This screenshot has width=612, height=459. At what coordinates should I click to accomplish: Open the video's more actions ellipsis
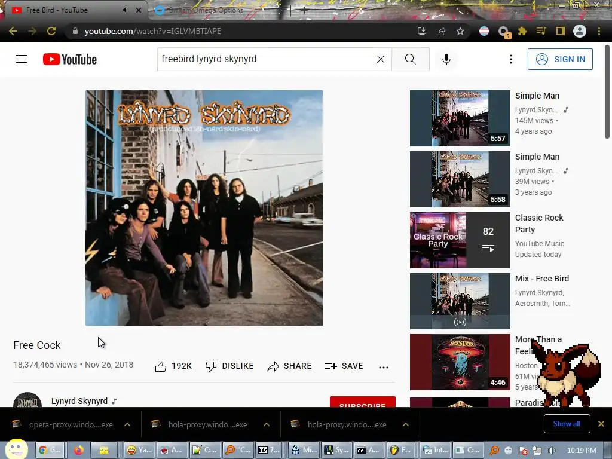coord(384,367)
